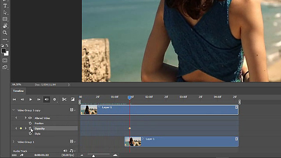The height and width of the screenshot is (158, 281).
Task: Split clip at playhead with scissors
Action: (x=64, y=100)
